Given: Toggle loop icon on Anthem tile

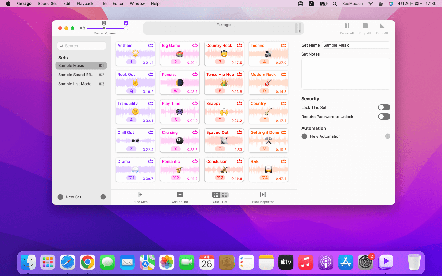Looking at the screenshot, I should (151, 45).
